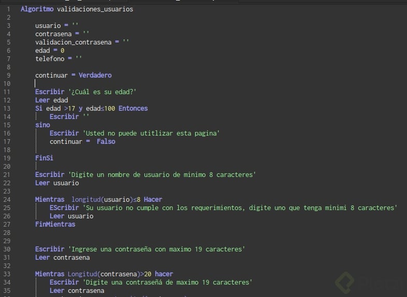Image resolution: width=407 pixels, height=297 pixels.
Task: Click the string 'Usted no puede utitlizar esta pagina'
Action: click(151, 133)
